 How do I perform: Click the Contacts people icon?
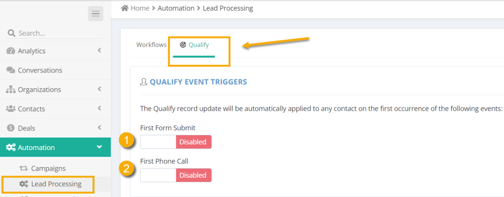[11, 109]
